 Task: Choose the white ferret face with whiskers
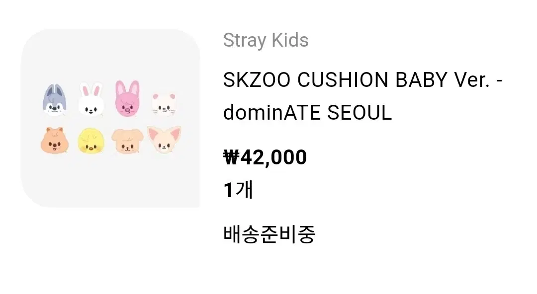(x=164, y=104)
